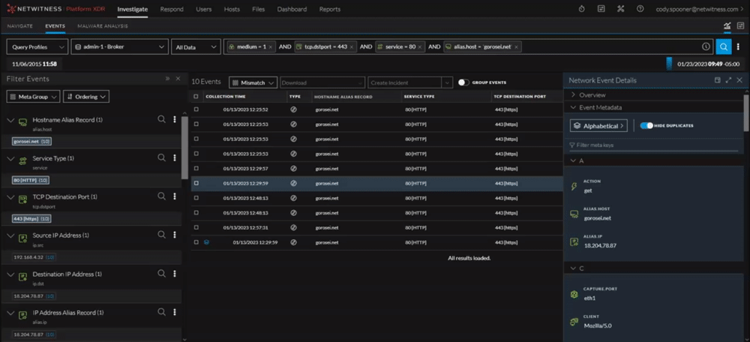Image resolution: width=750 pixels, height=342 pixels.
Task: Remove the medium = 1 filter pill
Action: (270, 47)
